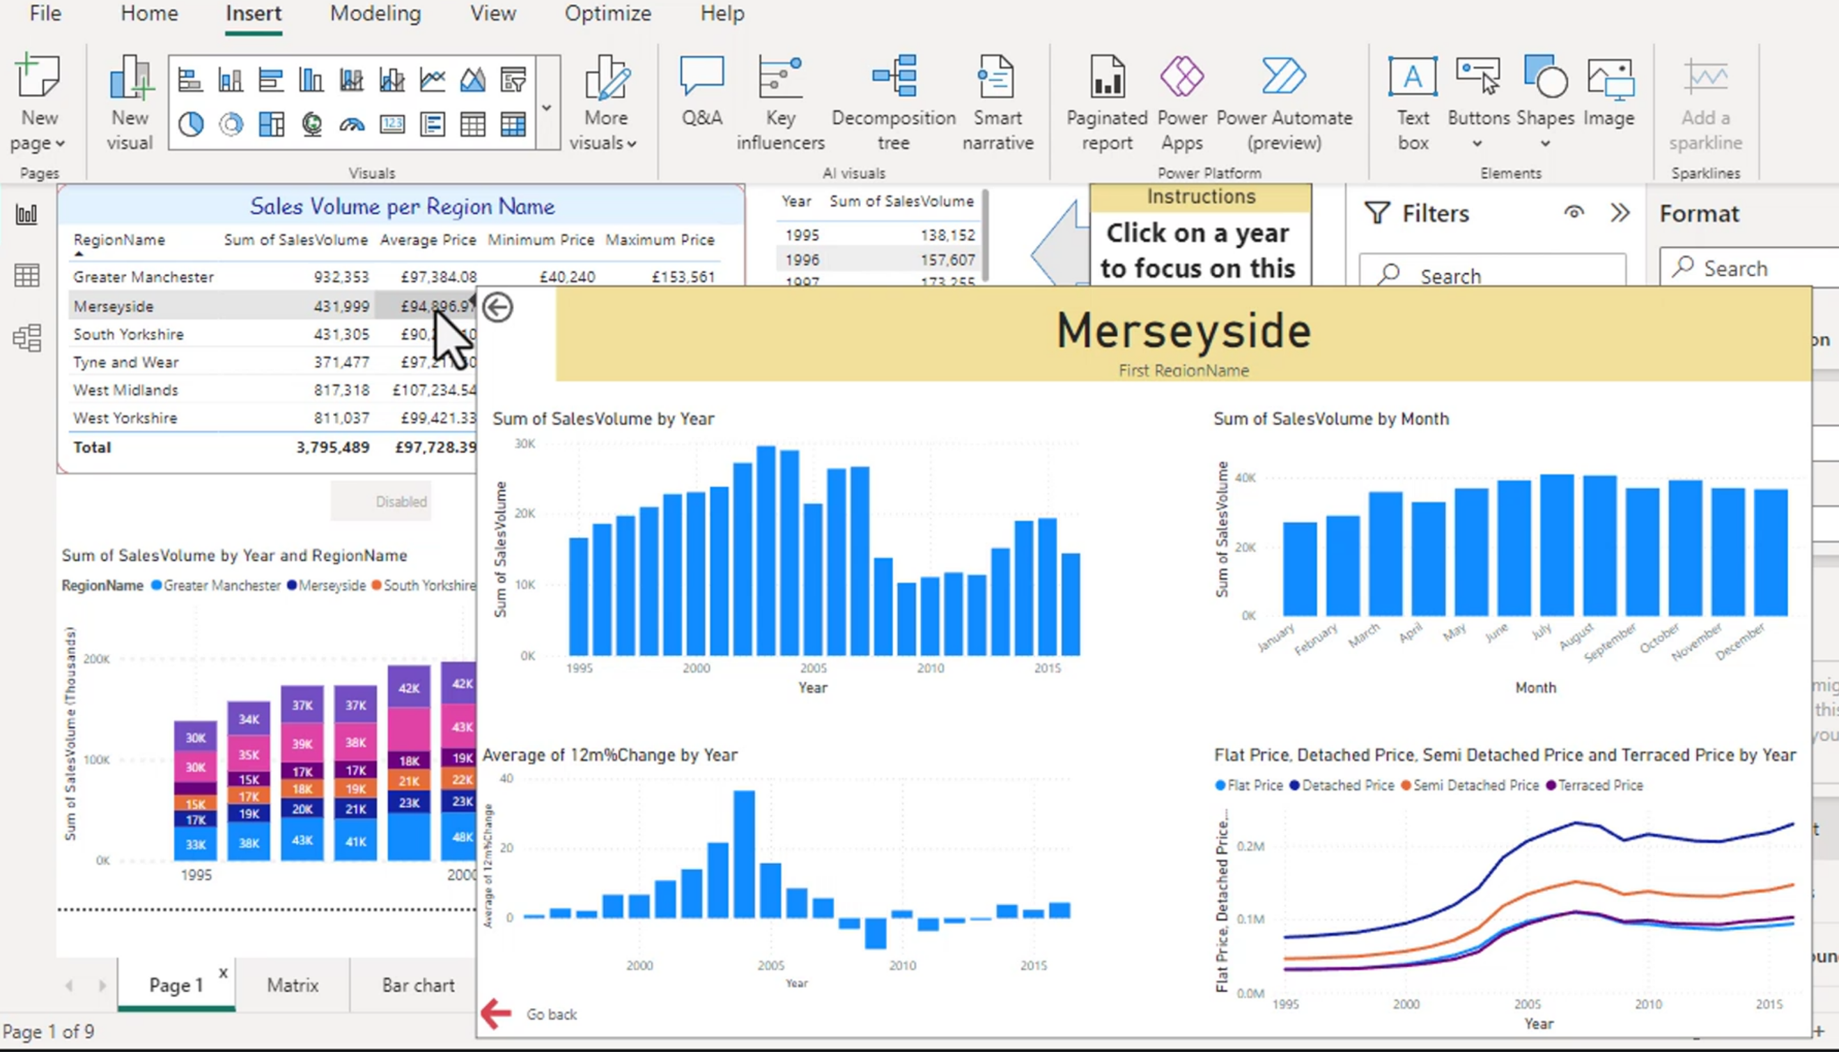Switch to the Matrix page tab
This screenshot has width=1839, height=1052.
[x=293, y=985]
